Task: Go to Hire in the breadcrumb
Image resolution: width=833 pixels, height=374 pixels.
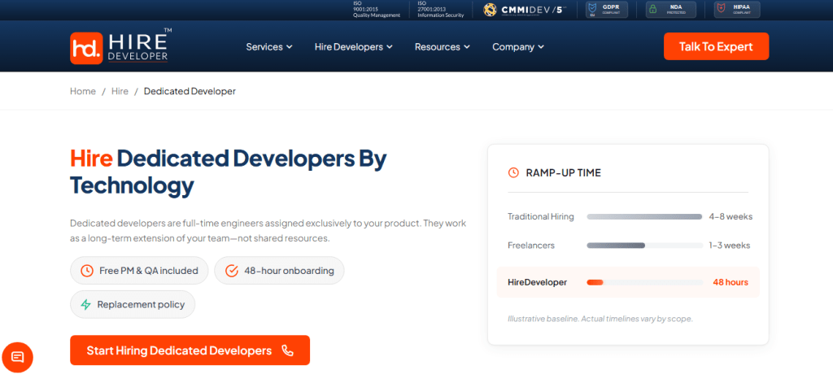Action: click(x=120, y=91)
